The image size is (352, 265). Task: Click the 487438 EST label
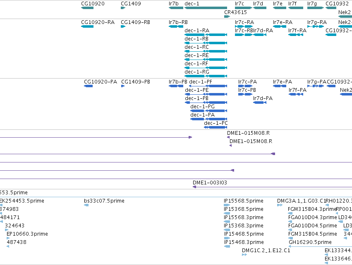coord(17,243)
